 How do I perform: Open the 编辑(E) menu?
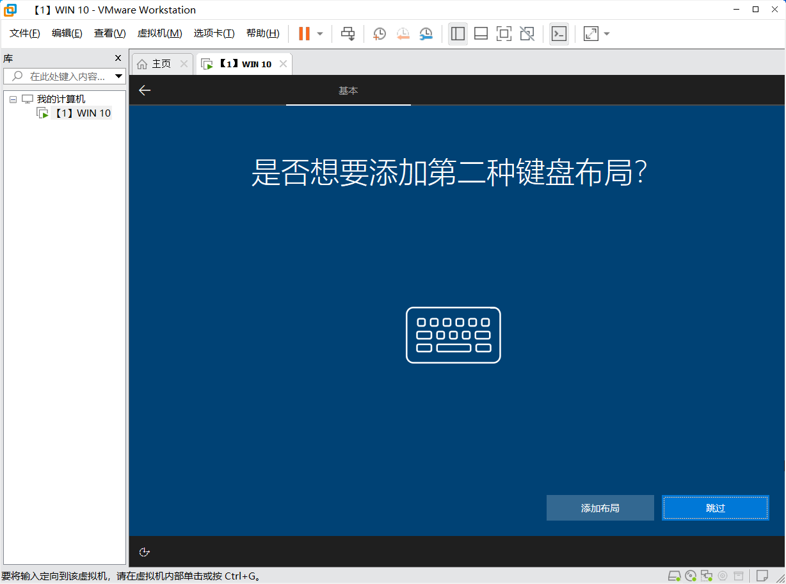67,33
